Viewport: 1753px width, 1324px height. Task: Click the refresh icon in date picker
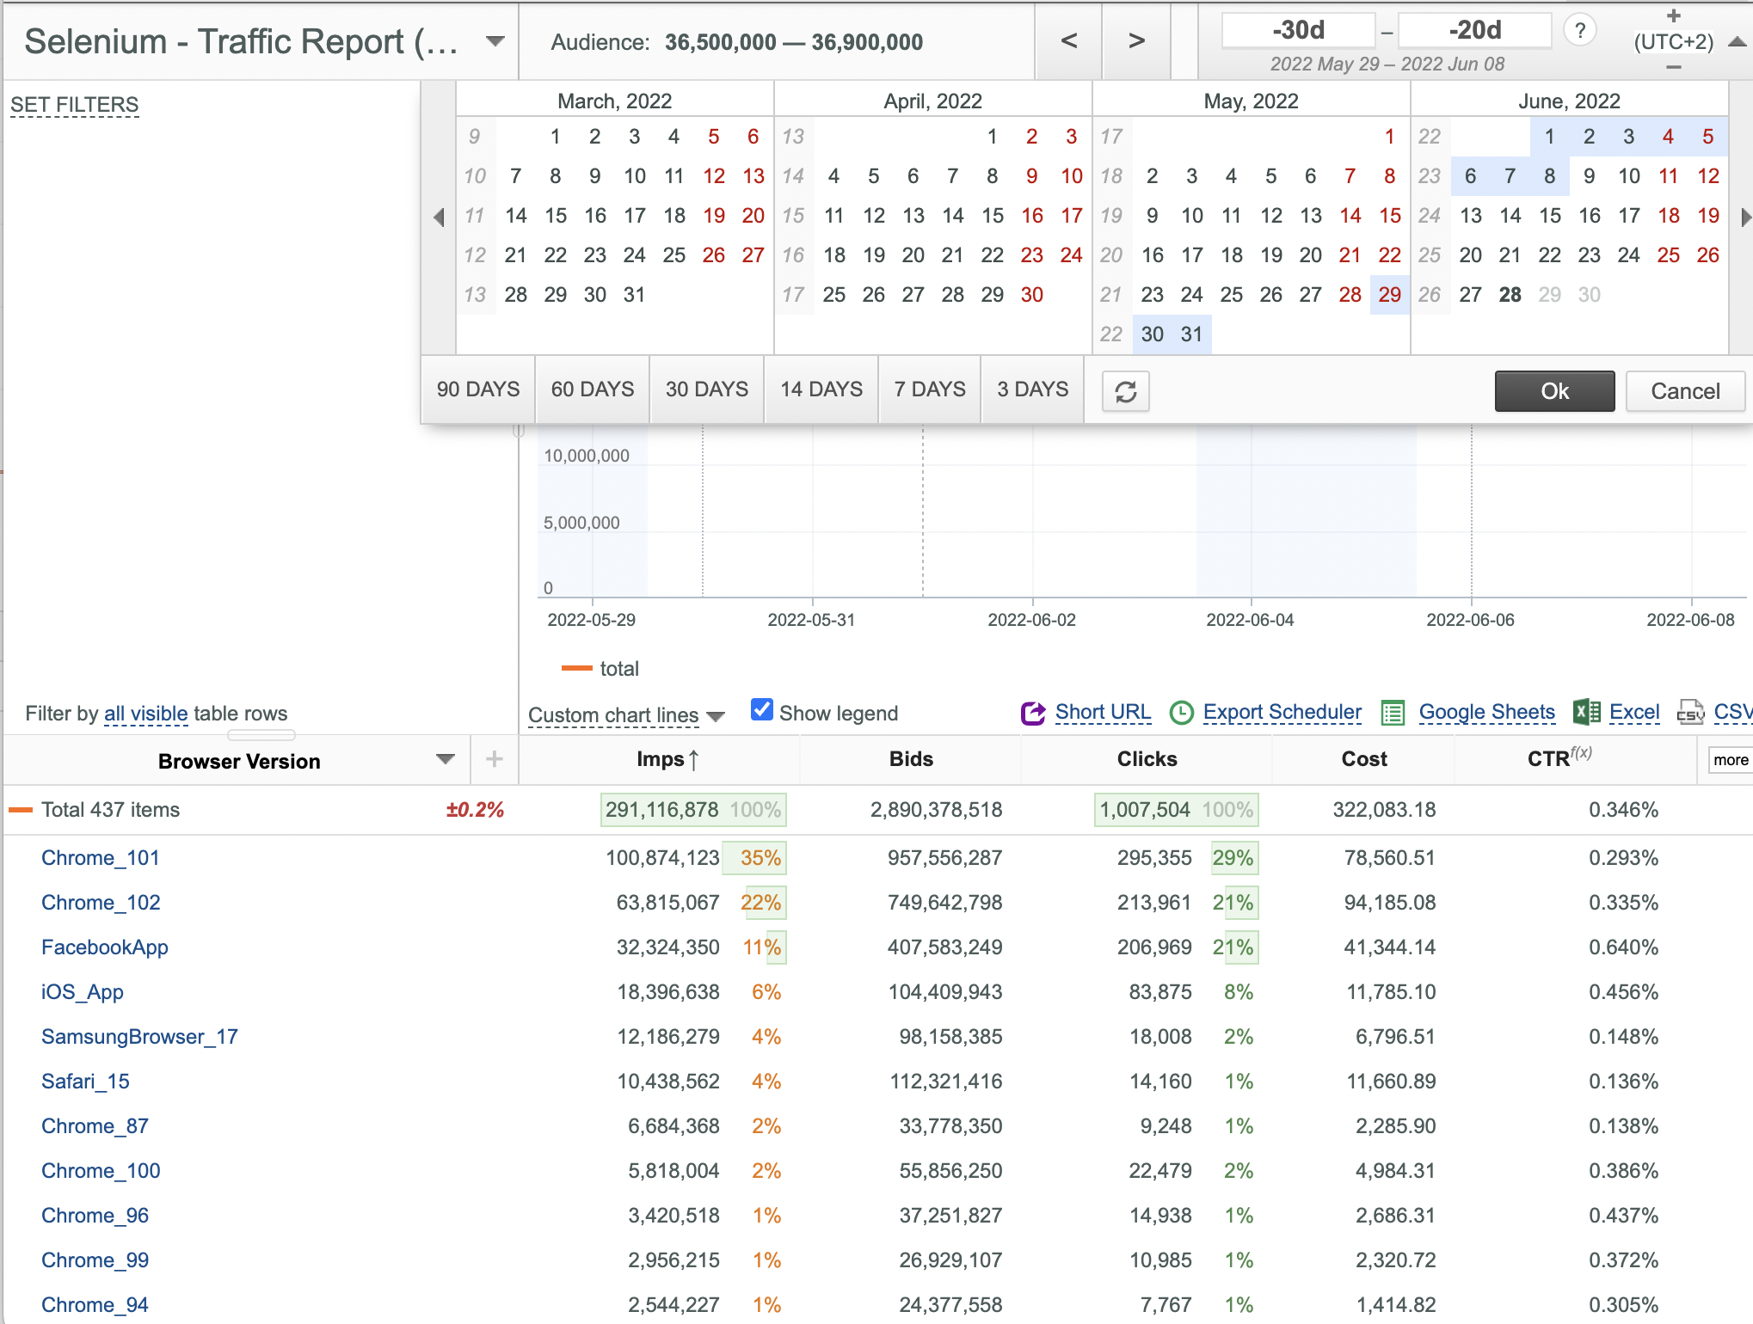[x=1126, y=391]
